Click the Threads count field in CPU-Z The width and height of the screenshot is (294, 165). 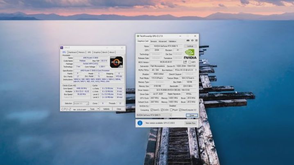120,103
